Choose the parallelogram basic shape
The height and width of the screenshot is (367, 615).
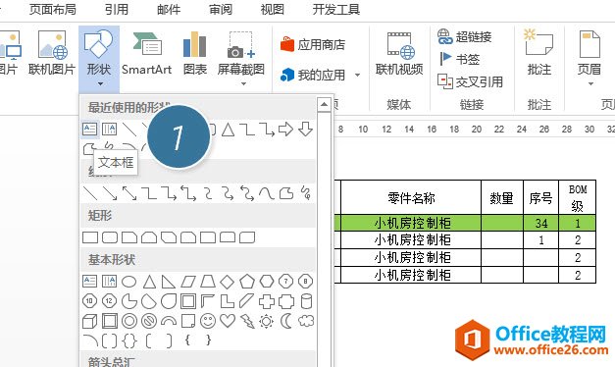(x=188, y=282)
